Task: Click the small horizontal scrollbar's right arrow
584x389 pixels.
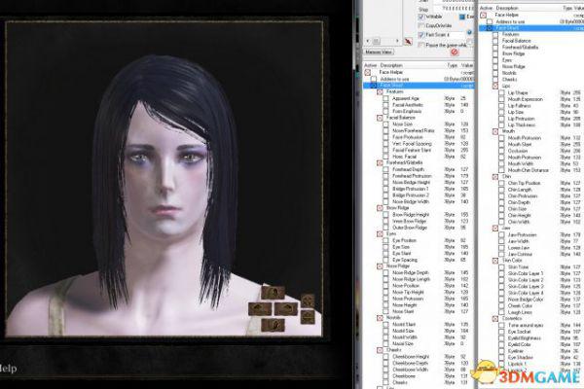Action: coord(397,41)
